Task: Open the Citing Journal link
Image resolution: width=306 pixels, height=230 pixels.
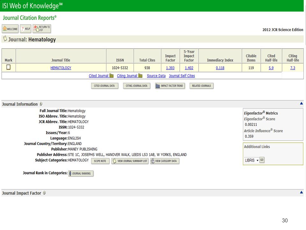Action: [127, 76]
